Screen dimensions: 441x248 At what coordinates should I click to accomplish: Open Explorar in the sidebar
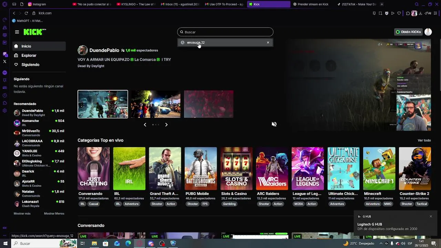tap(39, 55)
